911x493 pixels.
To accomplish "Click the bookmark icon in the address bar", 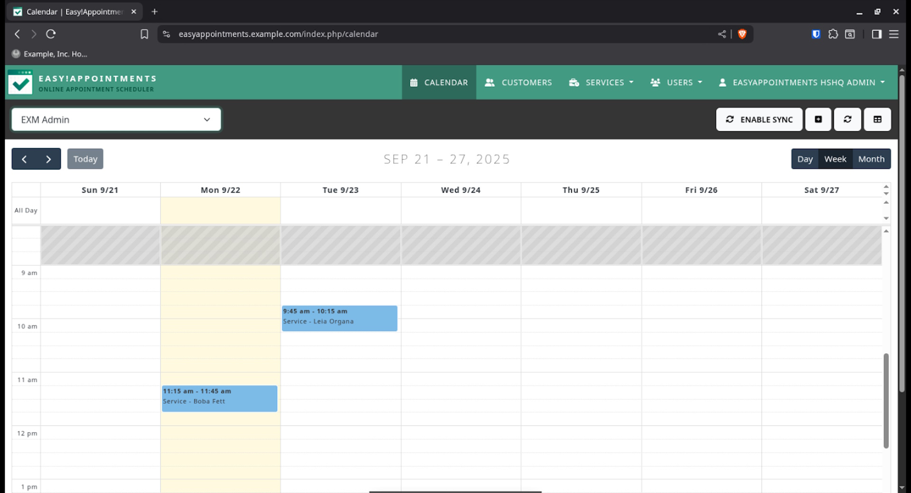I will pyautogui.click(x=144, y=34).
